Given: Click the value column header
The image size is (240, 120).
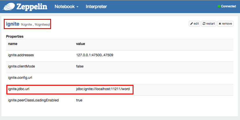Looking at the screenshot, I should 80,44.
